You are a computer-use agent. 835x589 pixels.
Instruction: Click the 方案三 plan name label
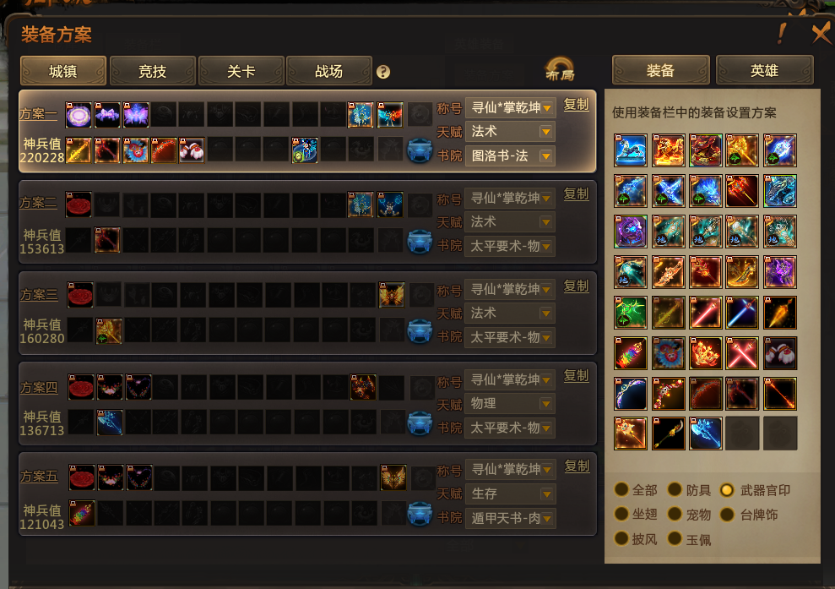[39, 294]
